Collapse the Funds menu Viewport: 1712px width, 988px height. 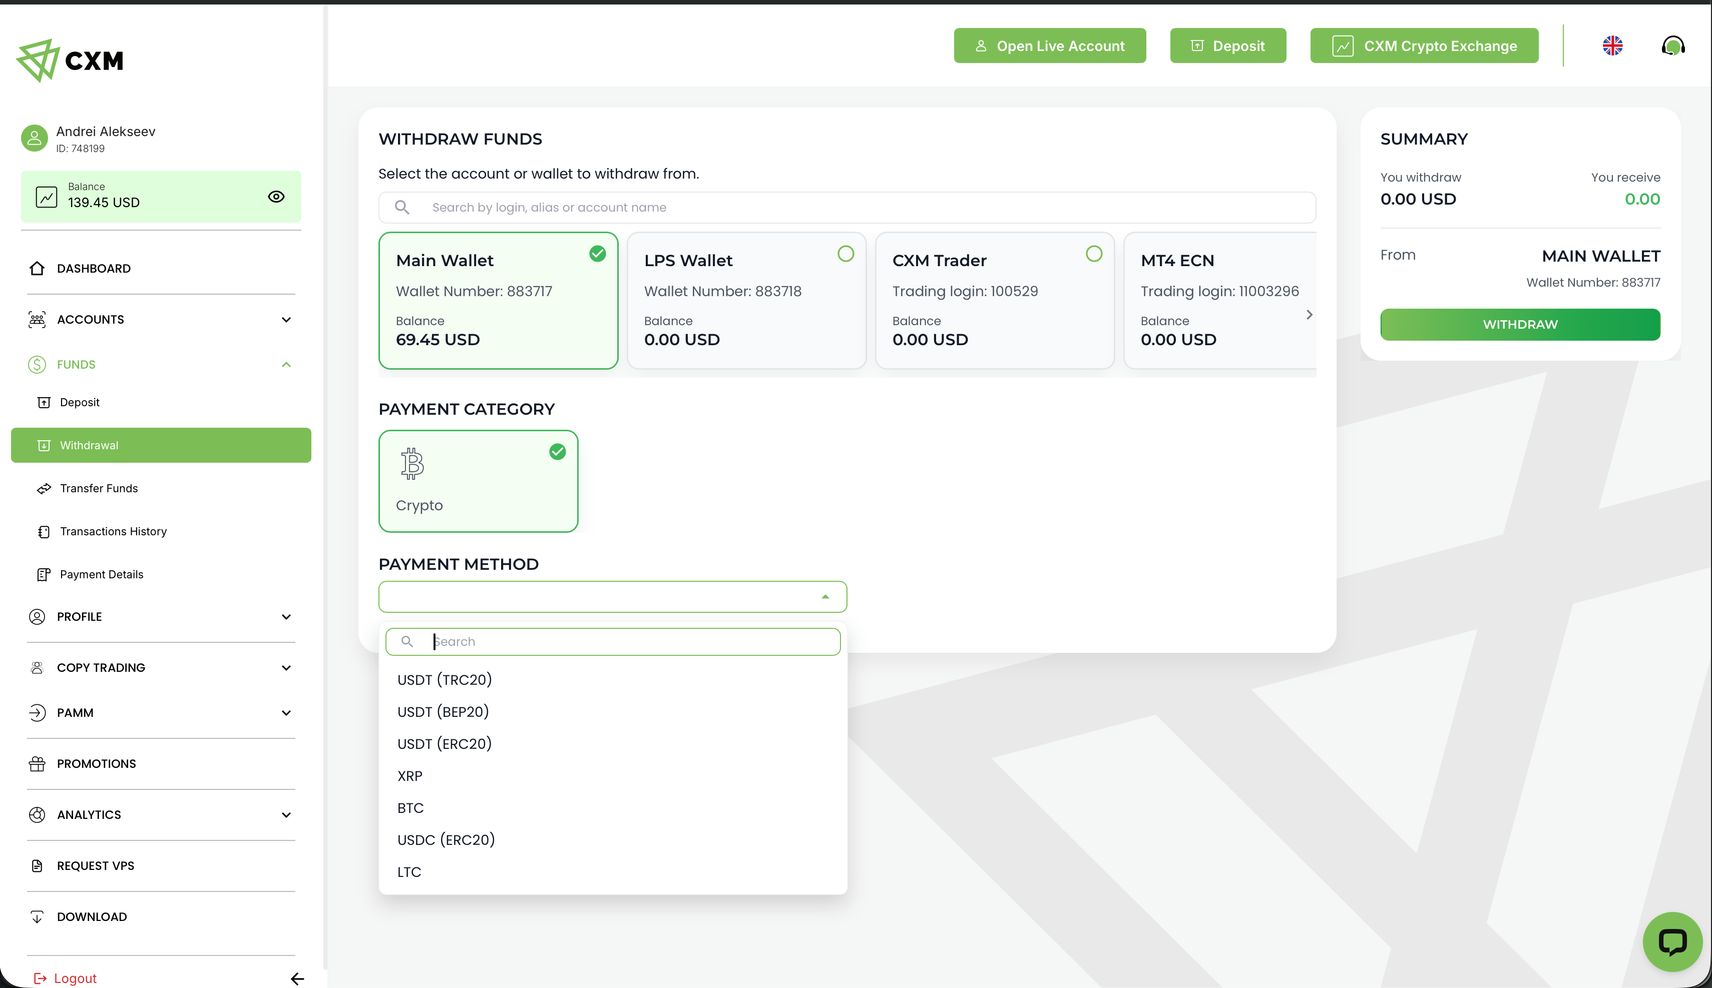(x=161, y=364)
